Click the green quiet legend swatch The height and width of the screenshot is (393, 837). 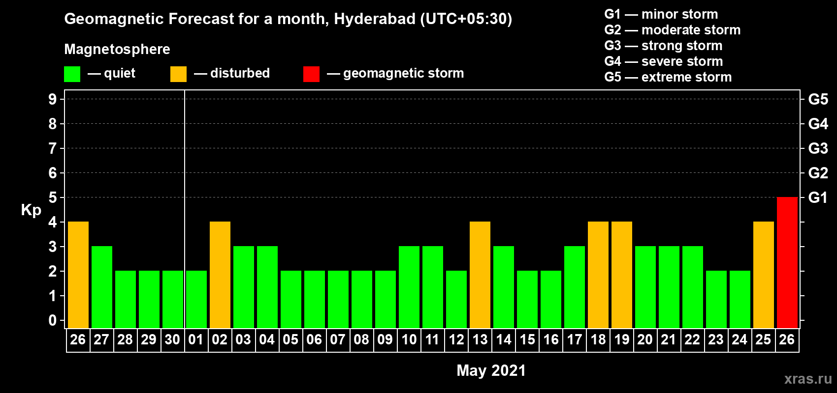point(72,74)
